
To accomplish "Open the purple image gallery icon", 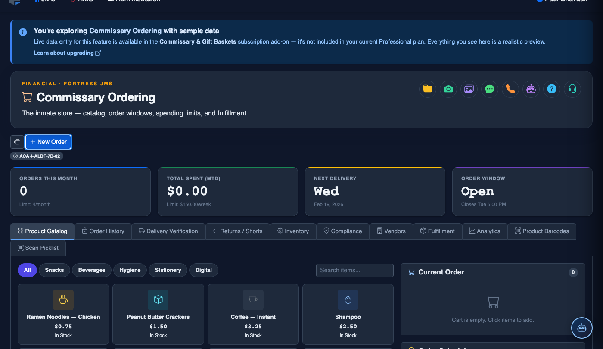I will point(469,89).
